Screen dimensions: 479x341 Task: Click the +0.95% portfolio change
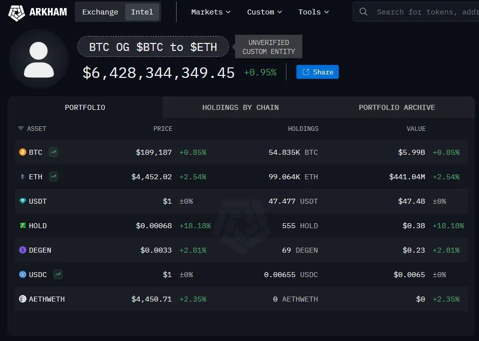[260, 72]
